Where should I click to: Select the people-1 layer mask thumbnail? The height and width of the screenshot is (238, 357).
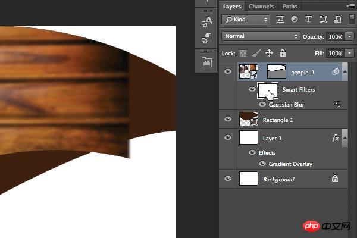click(x=277, y=71)
